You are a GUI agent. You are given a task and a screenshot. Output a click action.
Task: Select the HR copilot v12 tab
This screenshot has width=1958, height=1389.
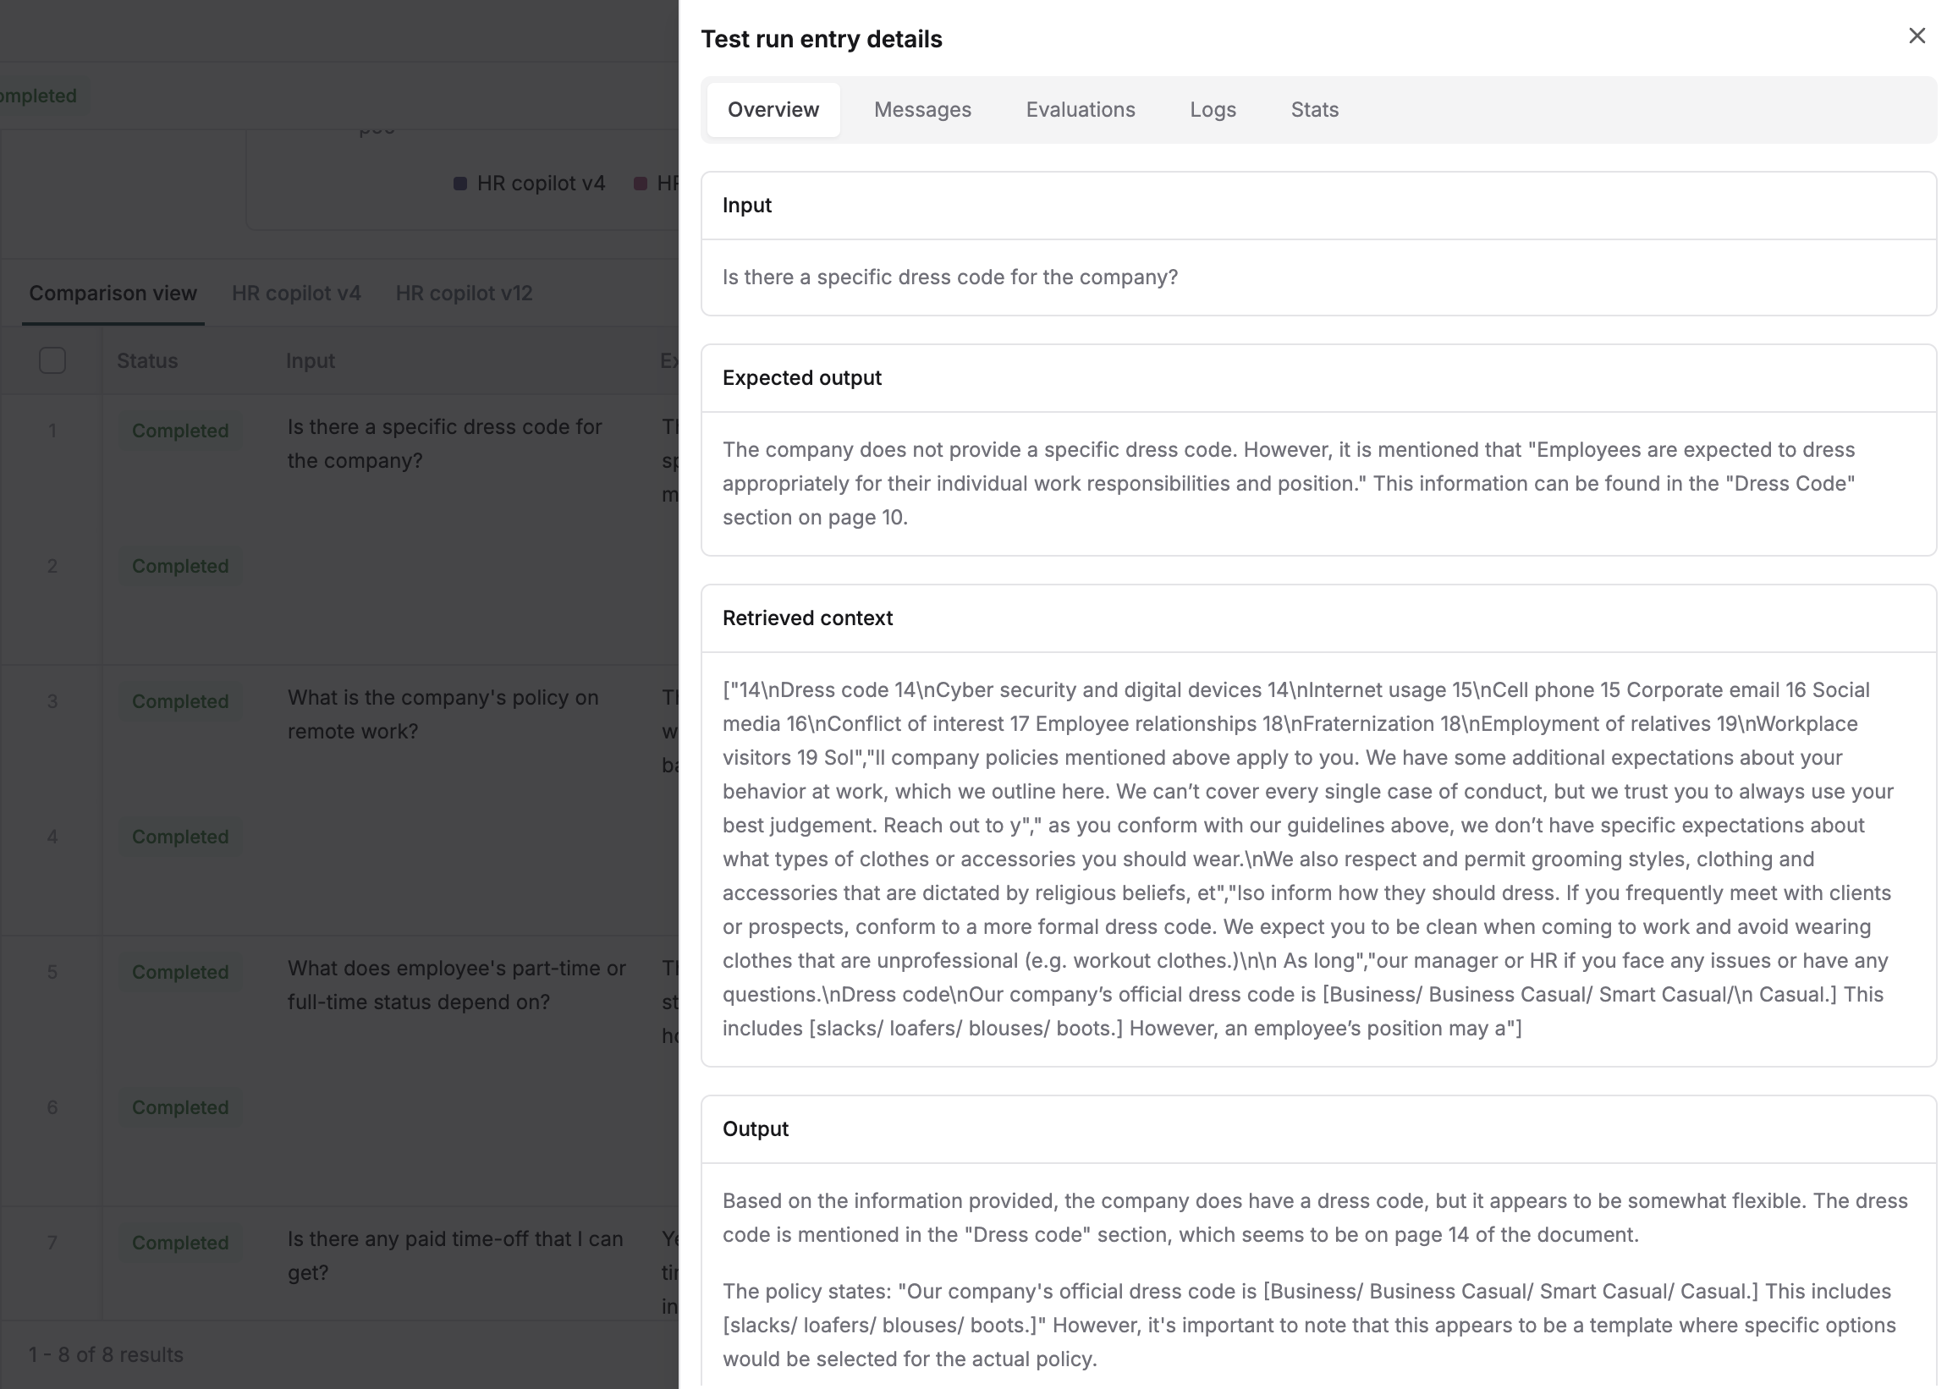pos(462,294)
